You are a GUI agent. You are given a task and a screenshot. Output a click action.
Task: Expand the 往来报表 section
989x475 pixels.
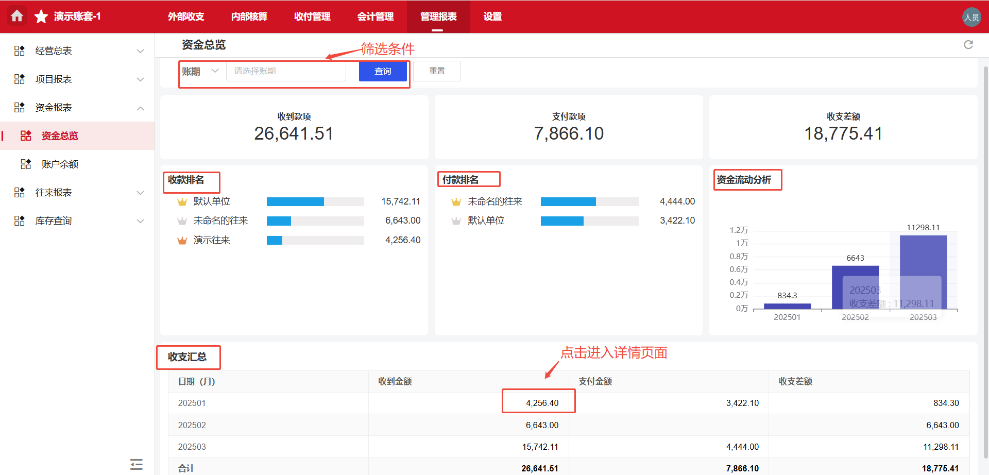tap(140, 192)
